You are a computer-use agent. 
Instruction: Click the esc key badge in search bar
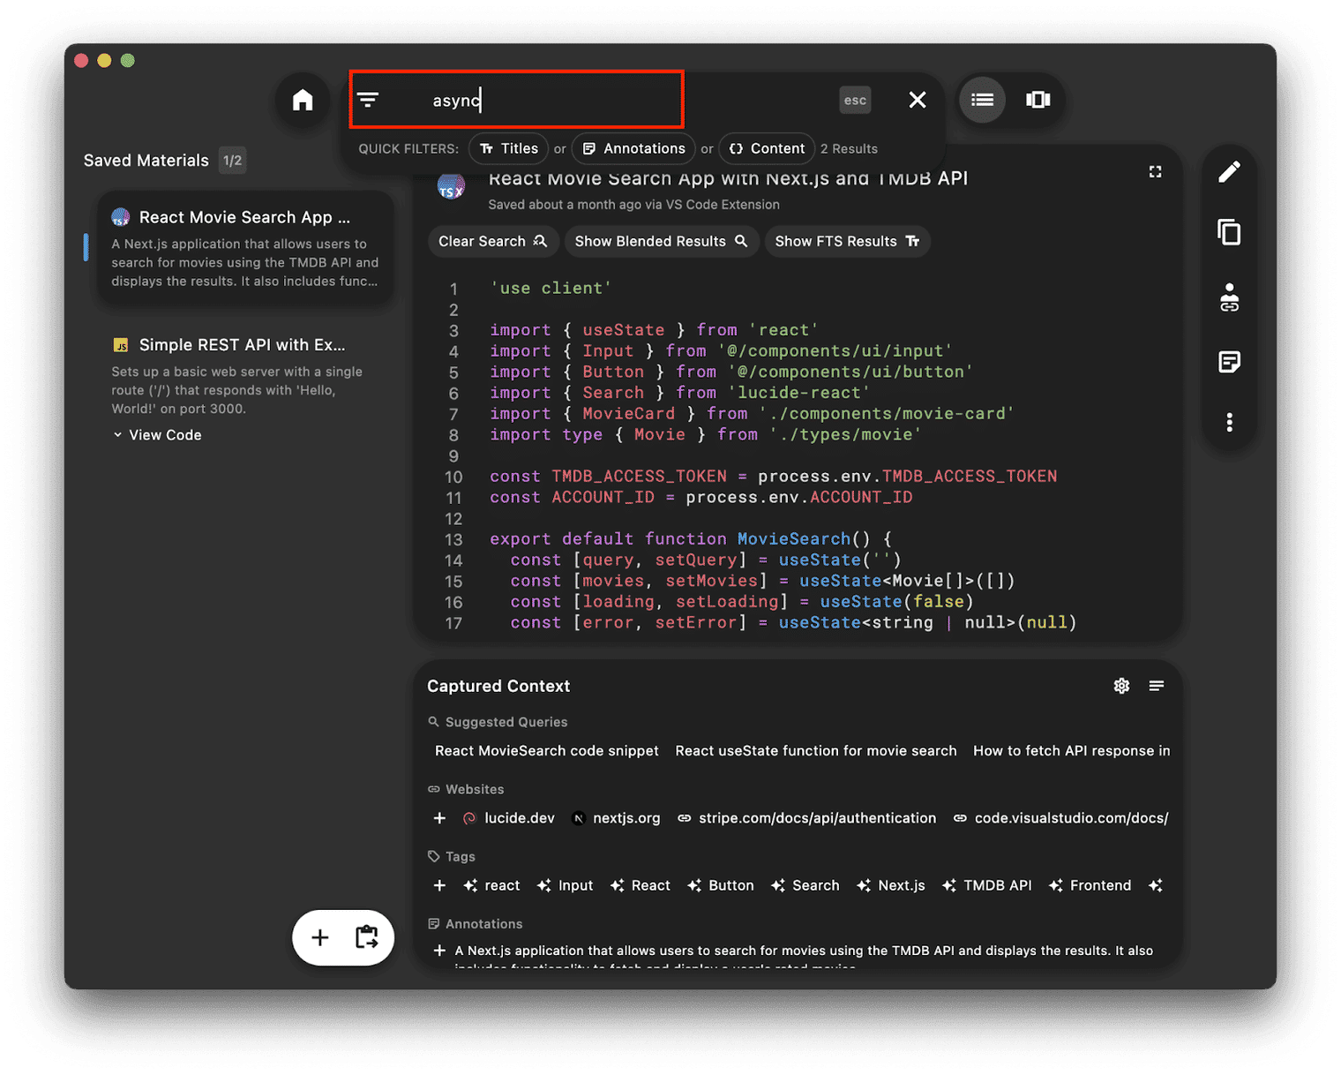[855, 100]
